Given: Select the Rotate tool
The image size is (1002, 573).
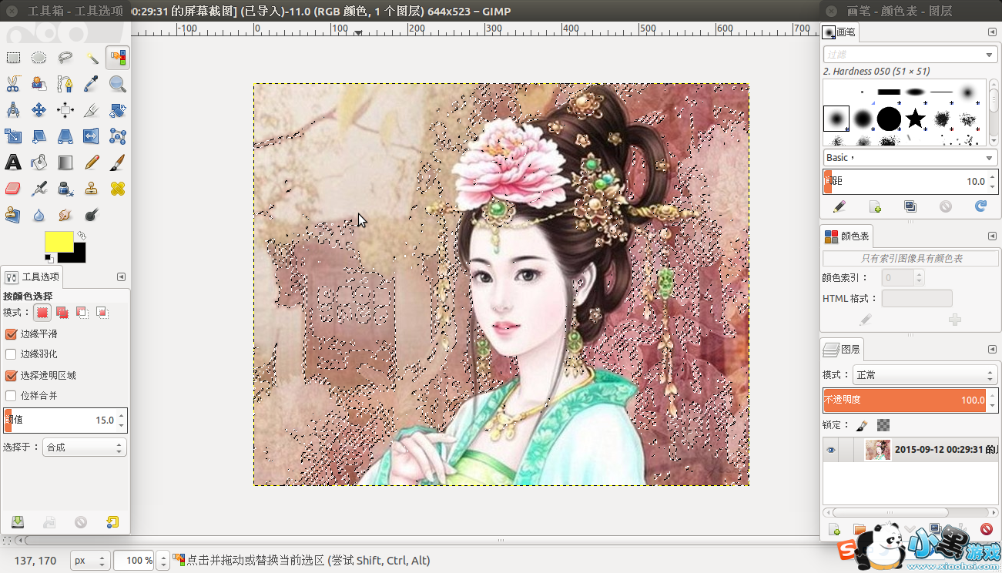Looking at the screenshot, I should click(118, 110).
